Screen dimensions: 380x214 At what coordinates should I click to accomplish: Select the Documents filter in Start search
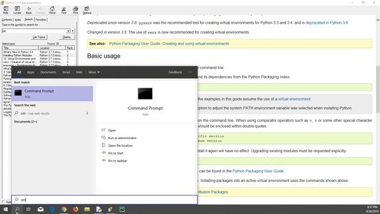pos(48,73)
